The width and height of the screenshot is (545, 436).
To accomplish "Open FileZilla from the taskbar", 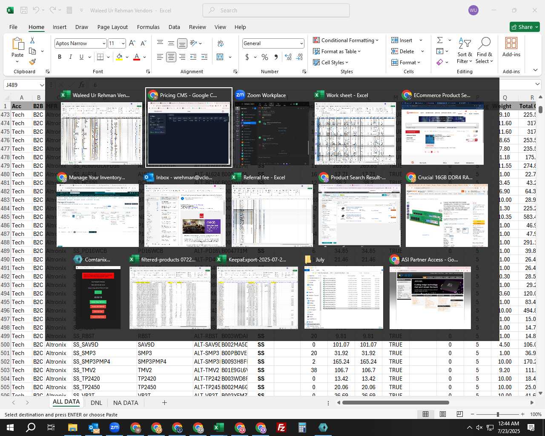I will [x=281, y=427].
